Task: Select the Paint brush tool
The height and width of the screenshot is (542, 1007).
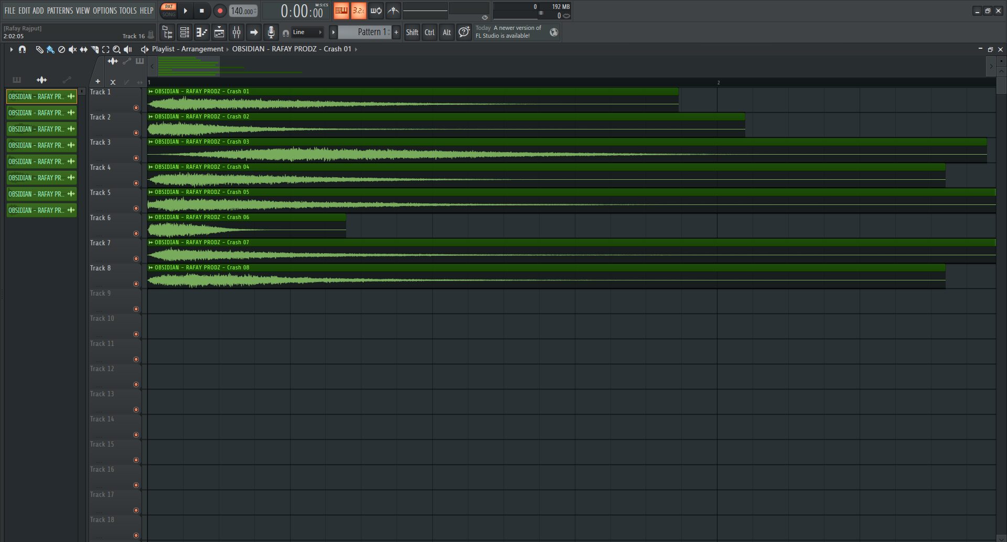Action: pyautogui.click(x=50, y=49)
